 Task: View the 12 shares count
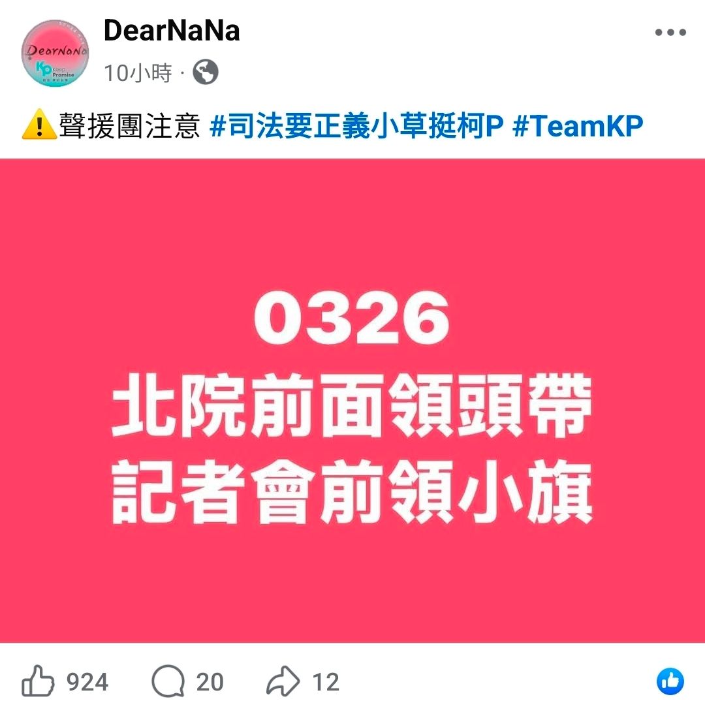point(326,682)
